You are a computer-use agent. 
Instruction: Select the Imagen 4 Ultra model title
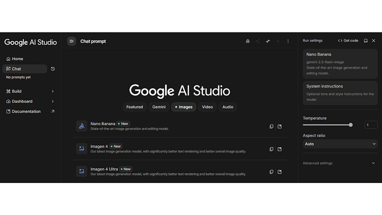pyautogui.click(x=104, y=169)
